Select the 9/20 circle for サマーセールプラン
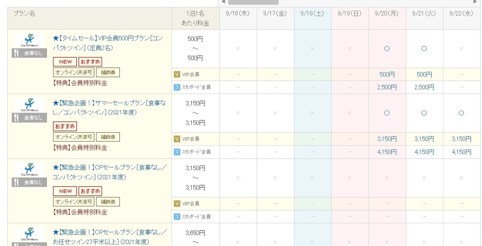Viewport: 482px width, 246px height. pyautogui.click(x=387, y=113)
